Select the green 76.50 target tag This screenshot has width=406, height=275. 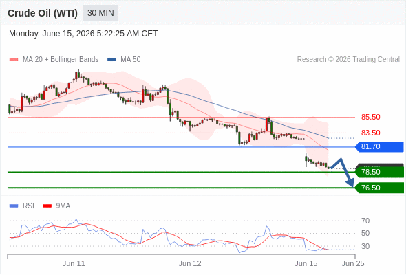point(379,188)
